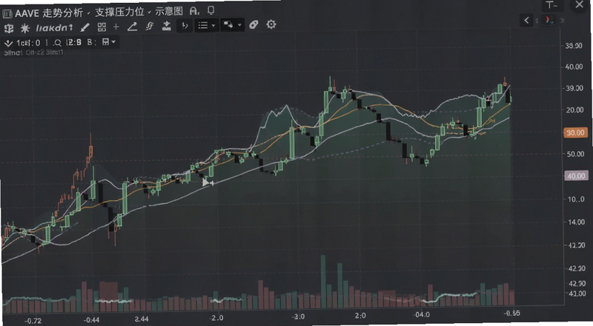Select the brush drawing tool

[85, 27]
